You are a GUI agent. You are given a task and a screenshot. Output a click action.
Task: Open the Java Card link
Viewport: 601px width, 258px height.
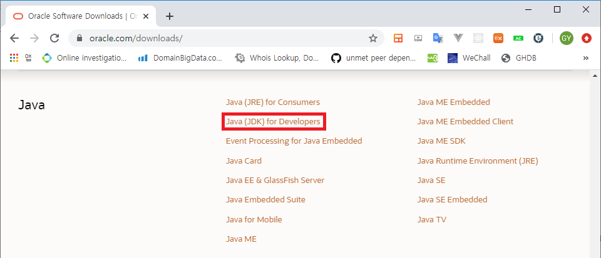(x=244, y=161)
